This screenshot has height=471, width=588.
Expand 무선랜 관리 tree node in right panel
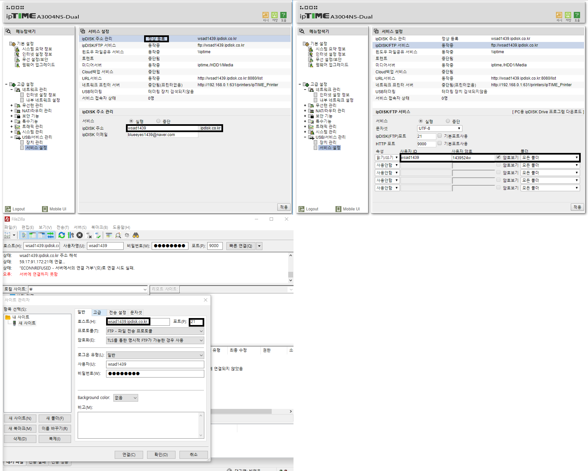click(305, 105)
